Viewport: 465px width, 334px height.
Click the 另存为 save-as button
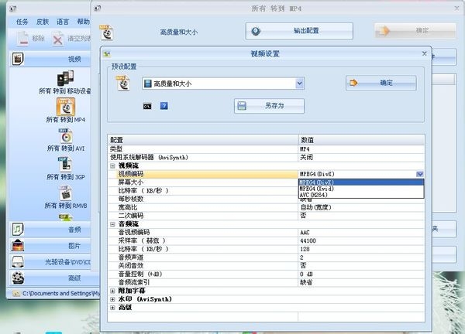pos(269,106)
